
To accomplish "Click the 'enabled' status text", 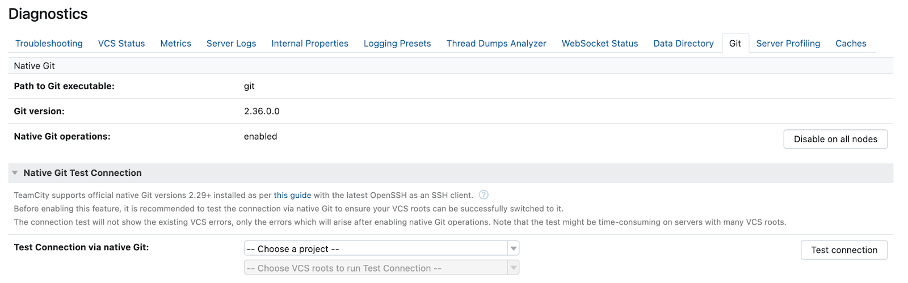I will click(260, 136).
